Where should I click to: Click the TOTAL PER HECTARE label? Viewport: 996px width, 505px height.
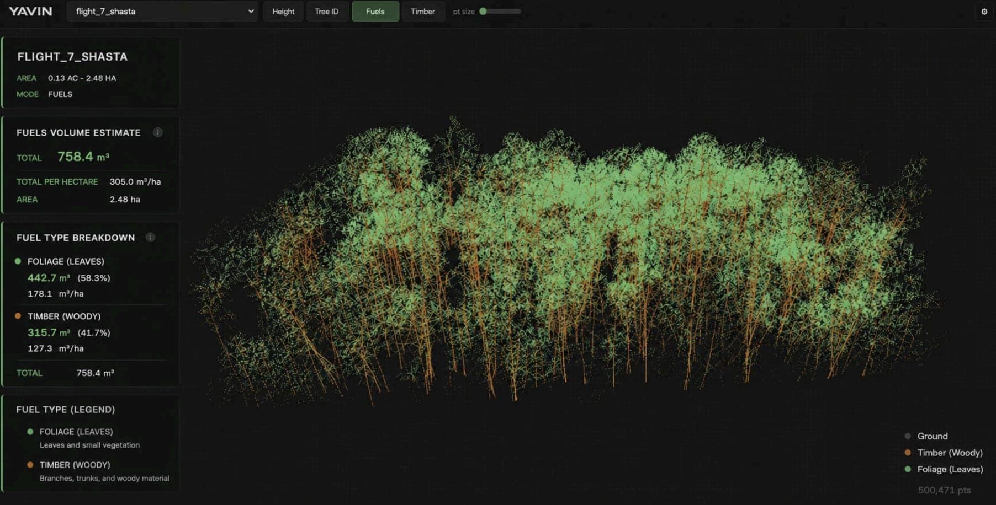[x=57, y=181]
